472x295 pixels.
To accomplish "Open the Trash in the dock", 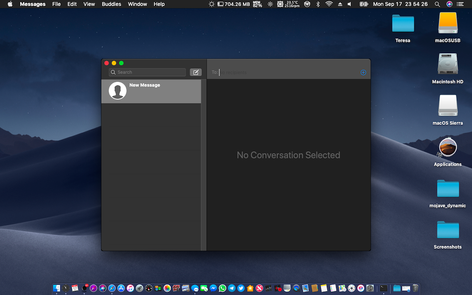I will point(415,288).
